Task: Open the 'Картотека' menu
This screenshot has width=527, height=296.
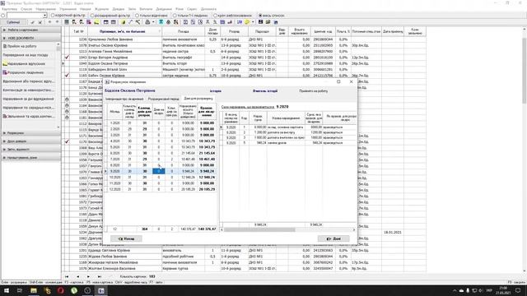Action: click(x=9, y=9)
